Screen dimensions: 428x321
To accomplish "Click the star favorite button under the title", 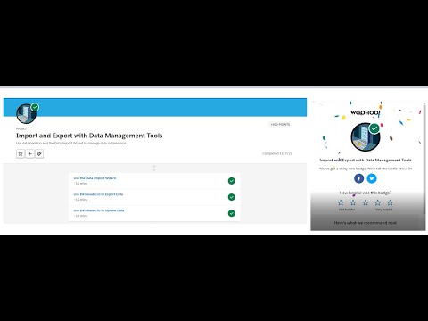I will click(x=21, y=153).
